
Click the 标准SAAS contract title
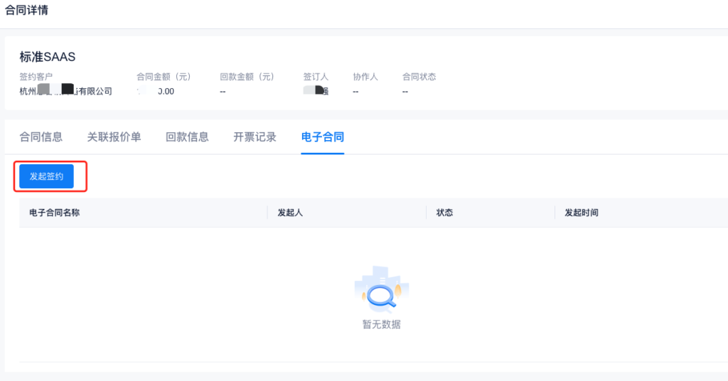tap(48, 57)
